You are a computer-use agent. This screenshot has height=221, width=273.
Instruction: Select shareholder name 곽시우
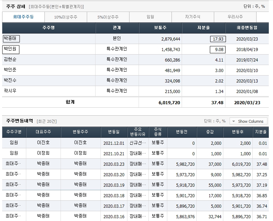click(10, 91)
